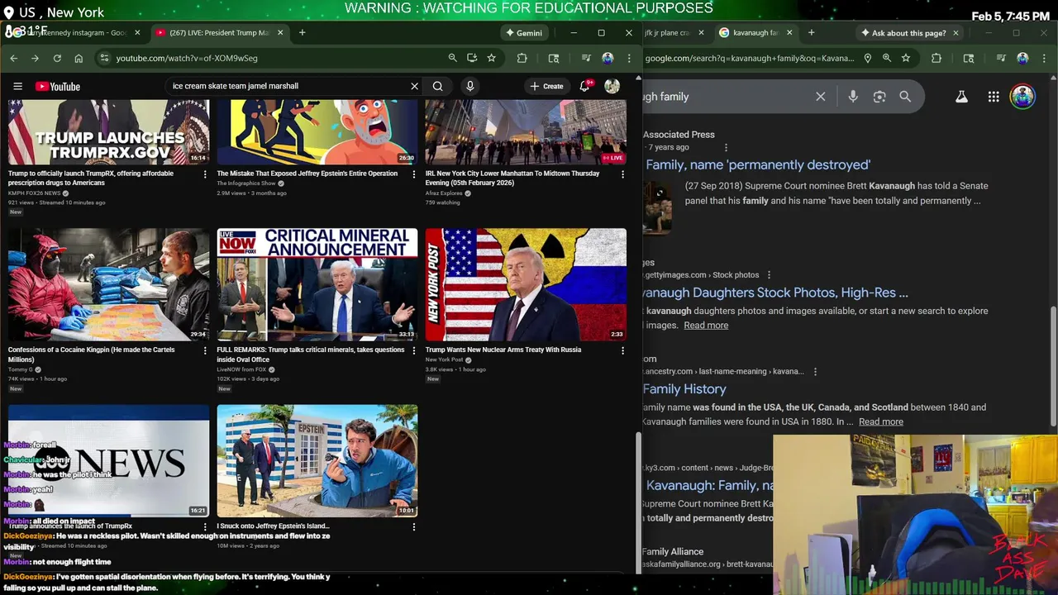Select the LIVE President Trump tab
Screen dimensions: 1058x595
click(220, 33)
